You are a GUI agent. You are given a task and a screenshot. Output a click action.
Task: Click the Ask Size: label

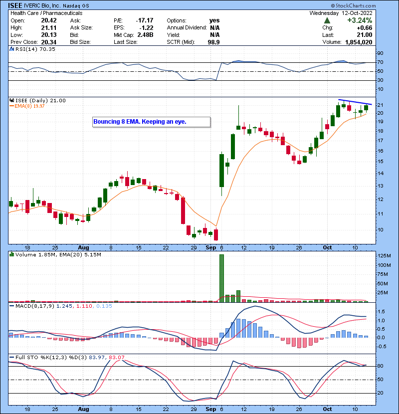pos(81,28)
